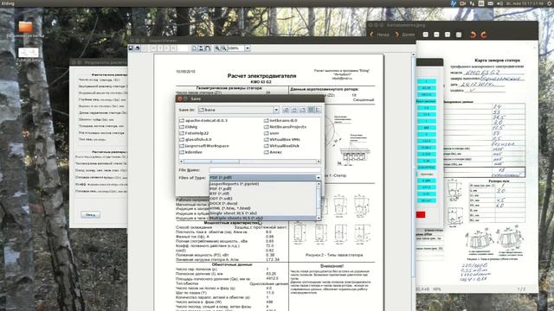Rotate image counterclockwise in image viewer
554x311 pixels.
coord(473,35)
